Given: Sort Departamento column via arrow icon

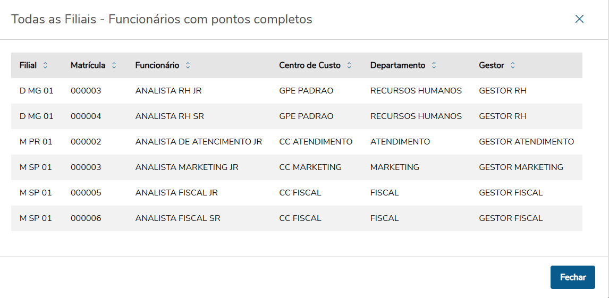Looking at the screenshot, I should 434,65.
